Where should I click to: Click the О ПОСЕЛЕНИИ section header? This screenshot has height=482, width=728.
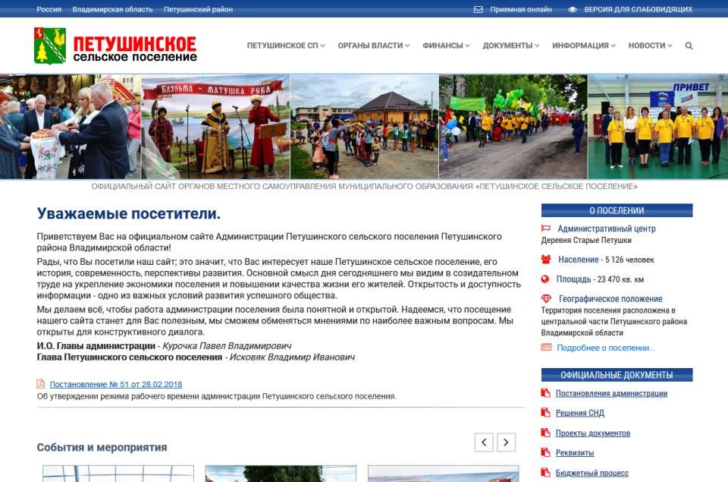617,210
